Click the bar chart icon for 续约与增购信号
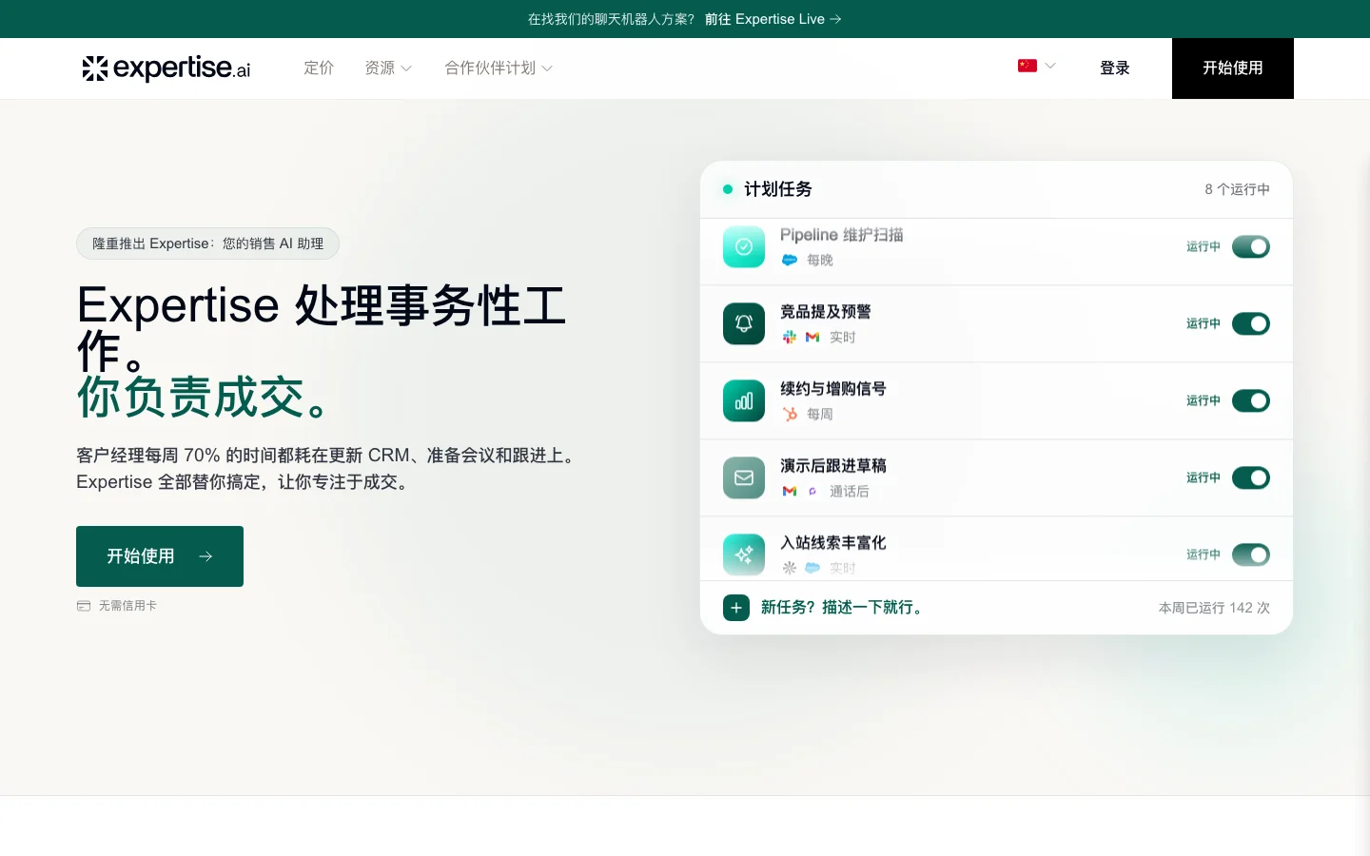1370x856 pixels. pos(744,400)
